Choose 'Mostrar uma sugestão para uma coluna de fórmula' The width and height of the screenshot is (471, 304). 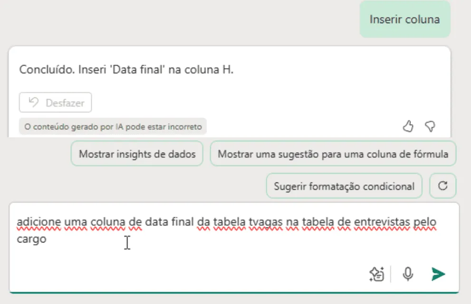click(x=333, y=154)
